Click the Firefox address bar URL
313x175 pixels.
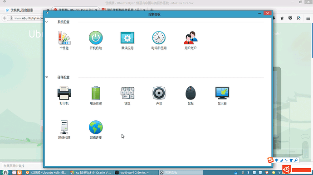point(29,18)
